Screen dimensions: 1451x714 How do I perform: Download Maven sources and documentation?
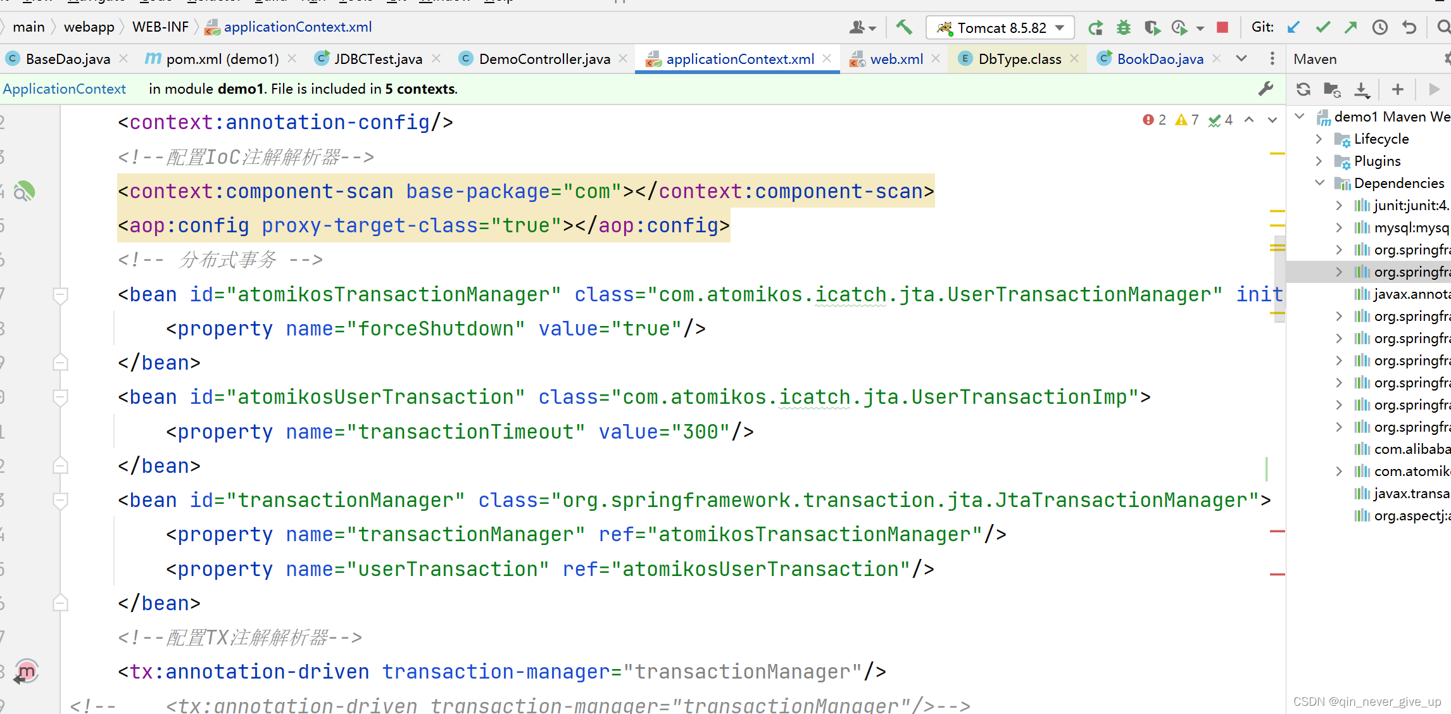tap(1362, 90)
